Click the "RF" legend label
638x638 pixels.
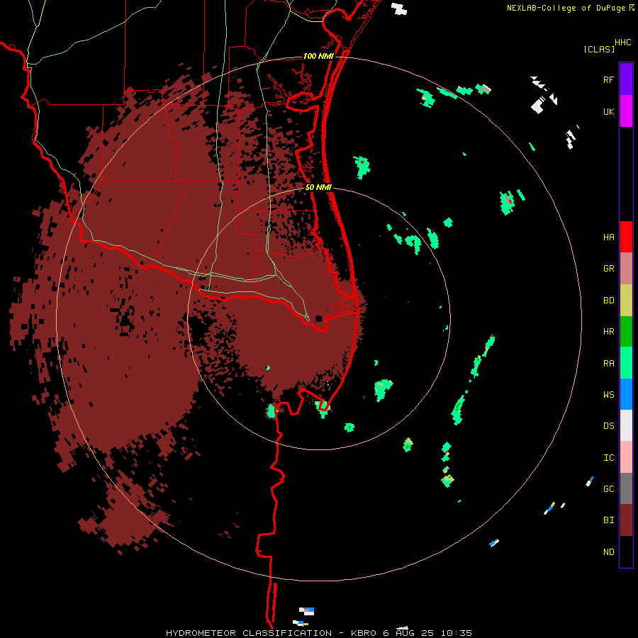[x=608, y=79]
